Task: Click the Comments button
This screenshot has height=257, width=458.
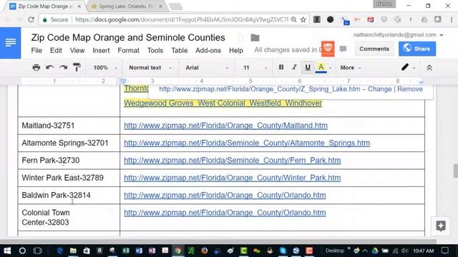Action: tap(374, 49)
